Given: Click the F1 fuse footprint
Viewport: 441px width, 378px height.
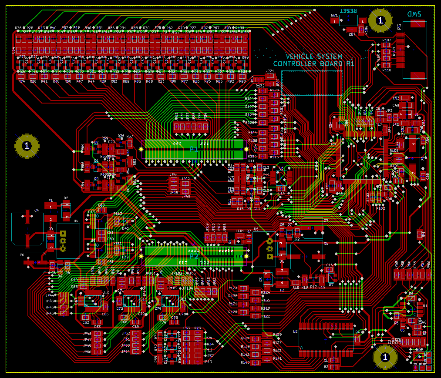Looking at the screenshot, I should [x=51, y=211].
